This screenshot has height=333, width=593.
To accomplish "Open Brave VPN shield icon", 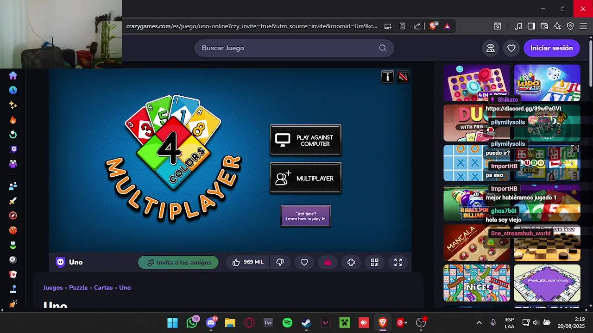I will coord(570,26).
